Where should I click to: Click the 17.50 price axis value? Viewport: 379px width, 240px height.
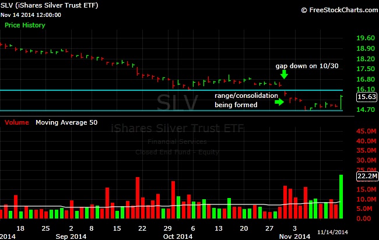(x=366, y=69)
